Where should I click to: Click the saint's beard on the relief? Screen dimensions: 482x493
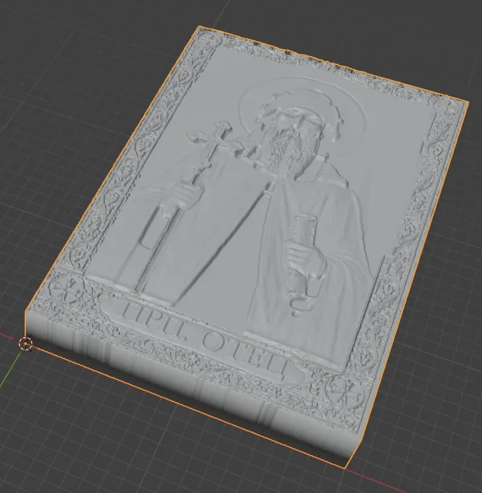pos(283,151)
